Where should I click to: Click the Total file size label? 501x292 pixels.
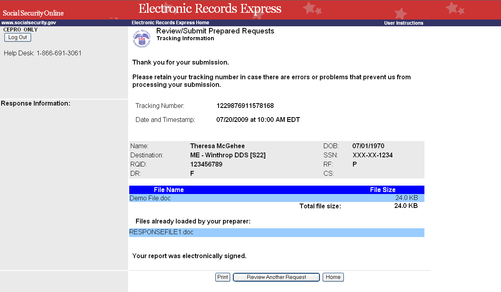click(x=320, y=206)
